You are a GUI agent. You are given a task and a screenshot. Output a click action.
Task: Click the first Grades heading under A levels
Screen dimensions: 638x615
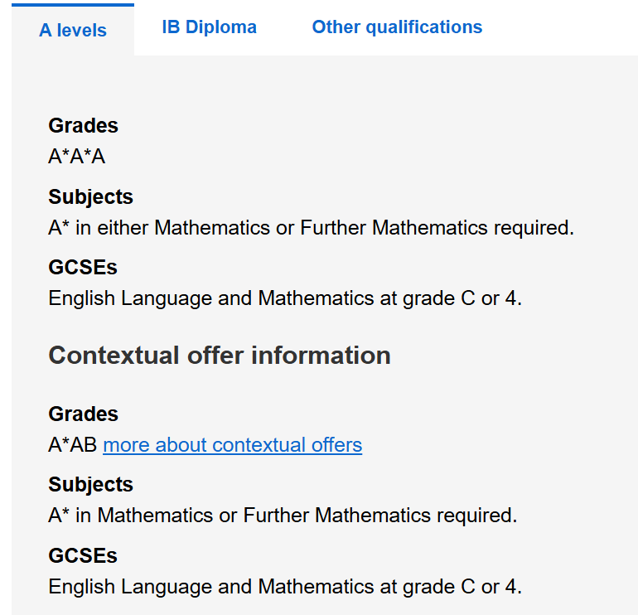click(83, 125)
